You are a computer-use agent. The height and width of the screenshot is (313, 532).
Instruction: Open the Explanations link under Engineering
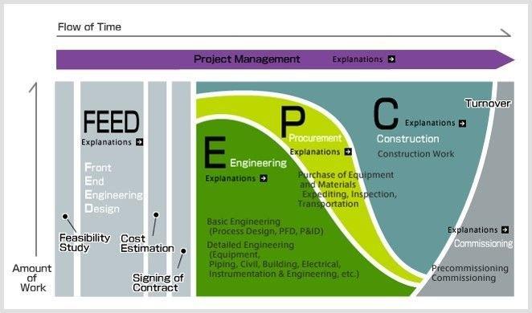coord(231,178)
